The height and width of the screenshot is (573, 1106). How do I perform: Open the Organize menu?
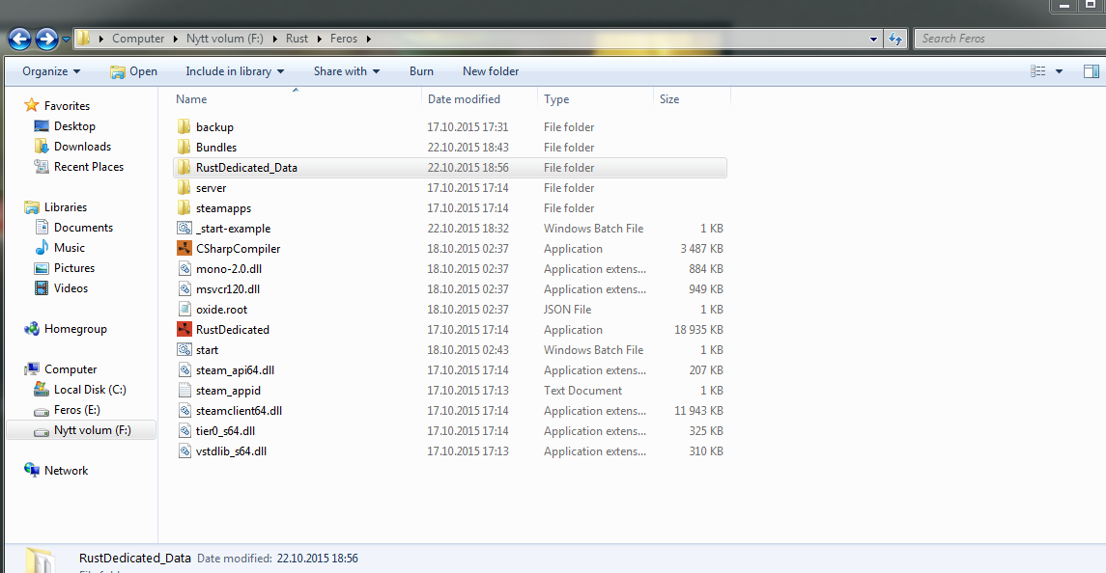51,71
